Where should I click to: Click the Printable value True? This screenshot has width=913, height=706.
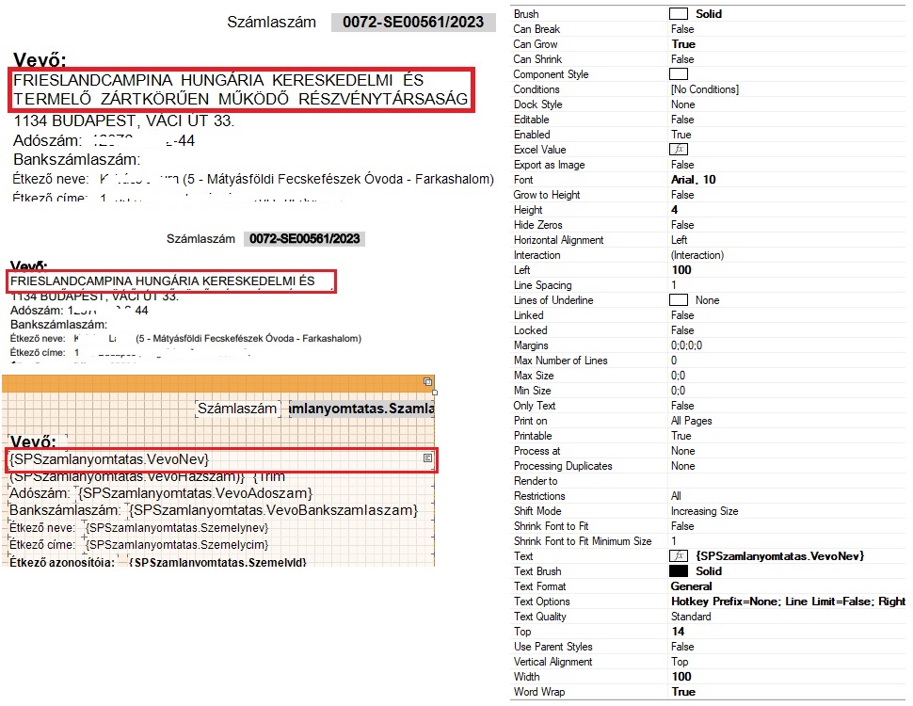coord(681,436)
